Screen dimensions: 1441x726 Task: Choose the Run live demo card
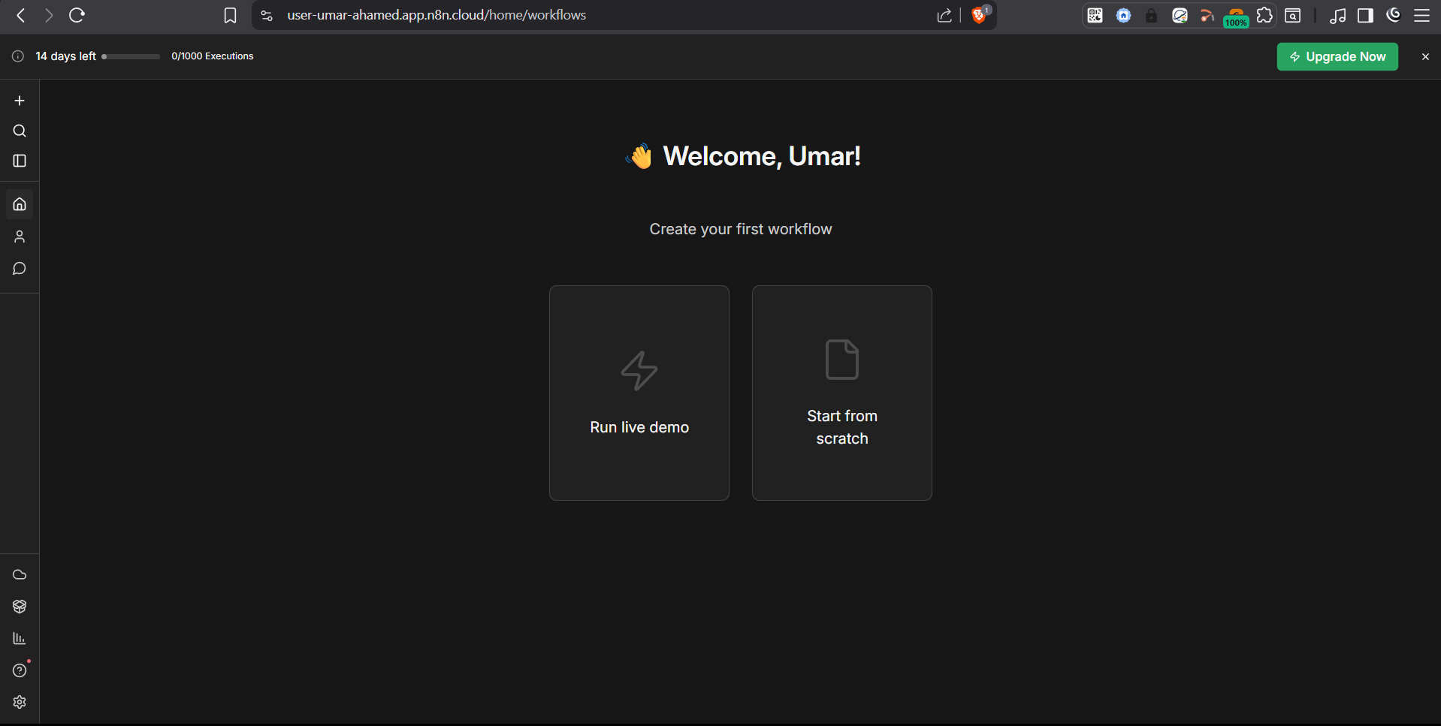[639, 393]
